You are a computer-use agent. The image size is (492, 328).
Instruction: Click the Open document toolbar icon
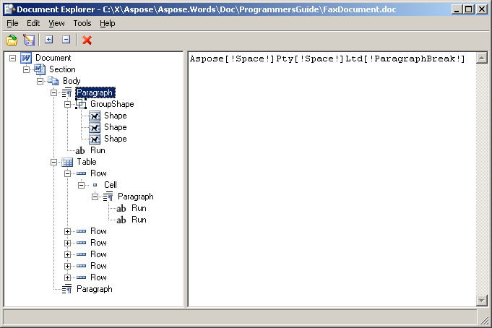[12, 40]
